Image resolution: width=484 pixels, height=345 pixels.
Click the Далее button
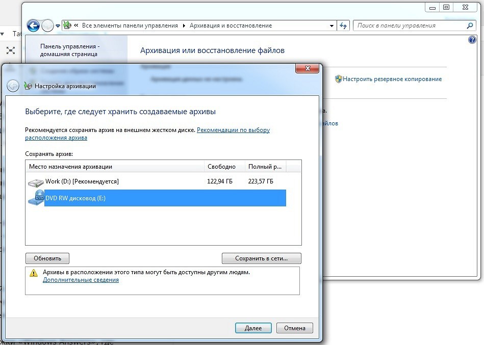point(253,328)
